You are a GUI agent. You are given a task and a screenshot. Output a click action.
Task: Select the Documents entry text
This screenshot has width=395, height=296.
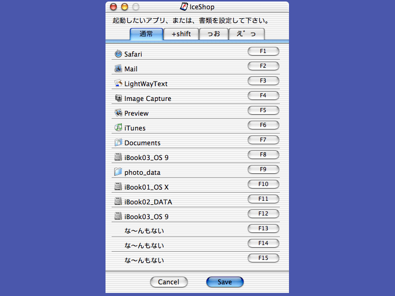tap(142, 143)
